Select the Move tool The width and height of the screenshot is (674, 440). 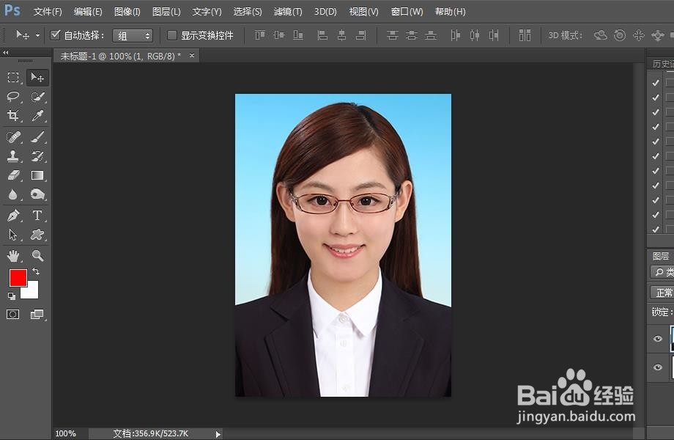pyautogui.click(x=37, y=77)
